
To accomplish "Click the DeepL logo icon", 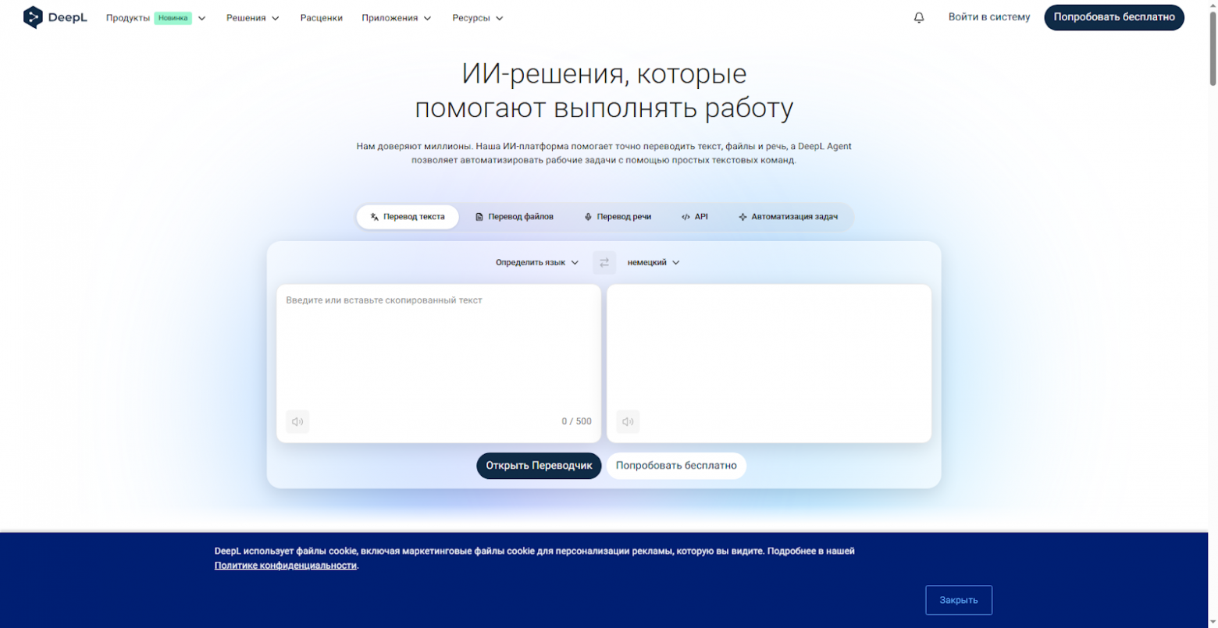I will (x=32, y=16).
